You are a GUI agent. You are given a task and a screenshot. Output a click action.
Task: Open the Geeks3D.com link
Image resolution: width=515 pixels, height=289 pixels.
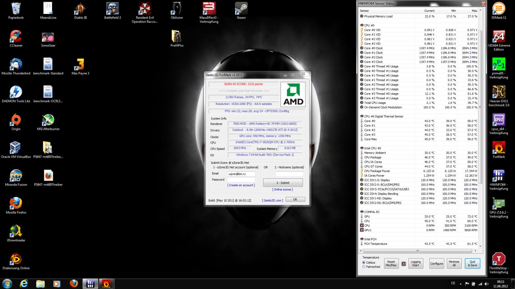click(x=273, y=201)
